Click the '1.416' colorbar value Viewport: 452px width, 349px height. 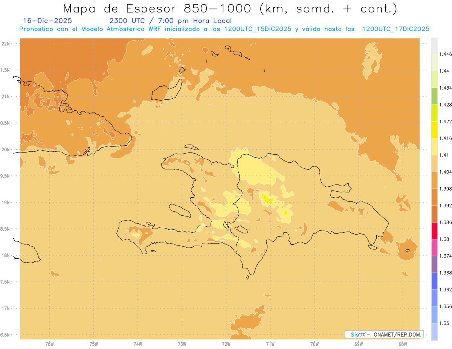(446, 138)
